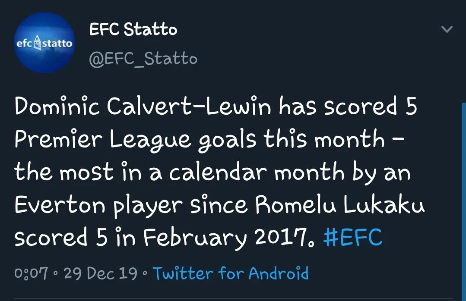Go to the @EFC_Statto handle profile
The width and height of the screenshot is (466, 301).
pyautogui.click(x=143, y=58)
